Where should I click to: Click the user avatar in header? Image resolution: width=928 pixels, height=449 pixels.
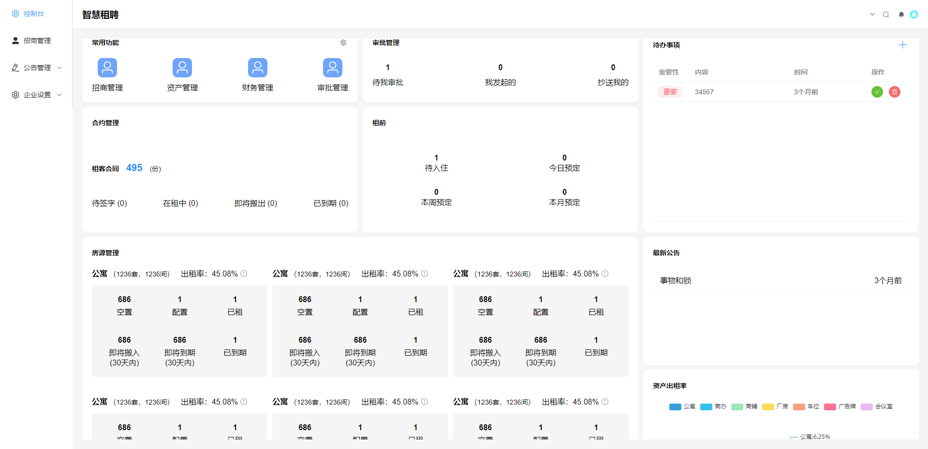tap(914, 14)
